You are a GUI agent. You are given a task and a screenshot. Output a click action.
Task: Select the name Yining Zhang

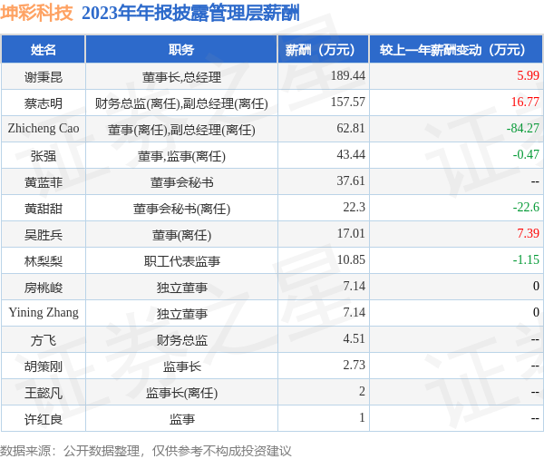(x=44, y=312)
